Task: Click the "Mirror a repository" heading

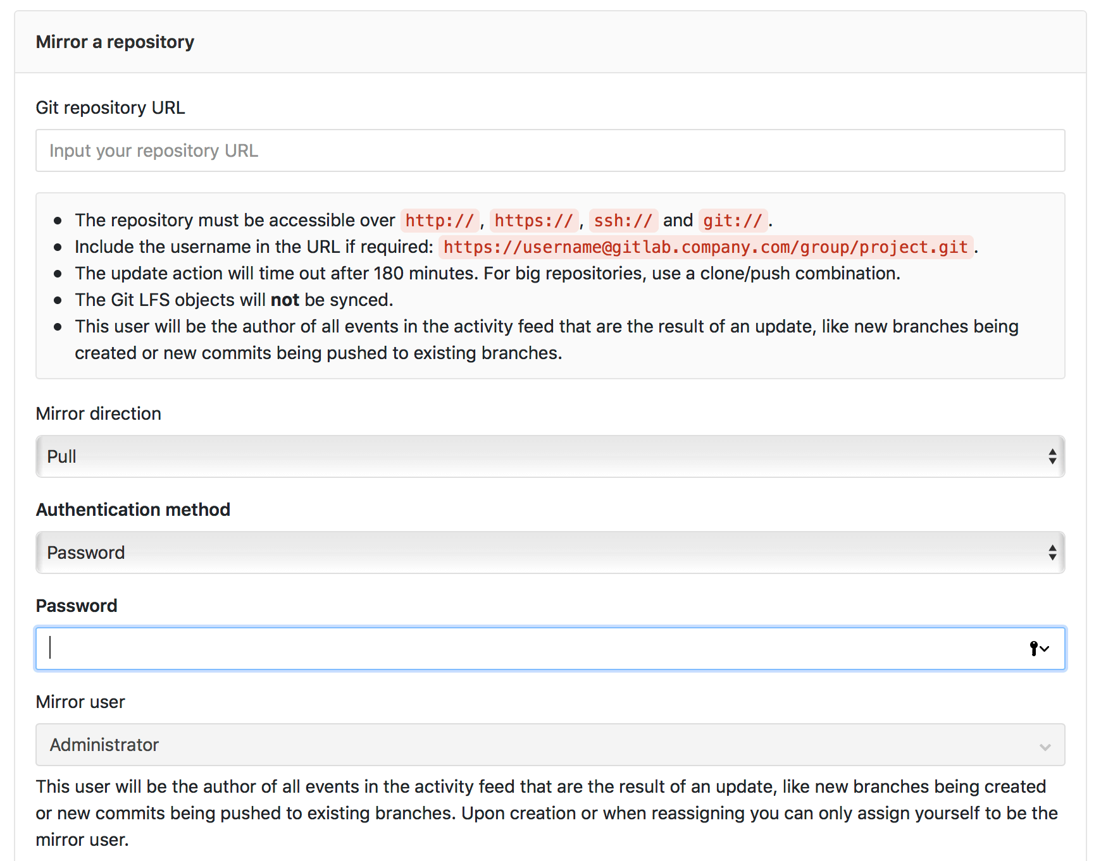Action: click(x=115, y=42)
